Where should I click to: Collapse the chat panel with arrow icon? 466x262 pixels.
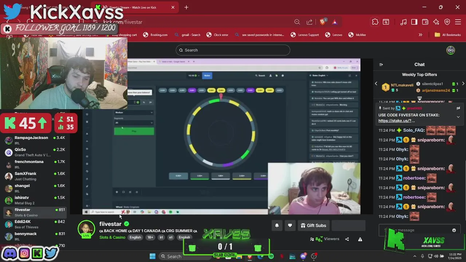click(x=381, y=64)
